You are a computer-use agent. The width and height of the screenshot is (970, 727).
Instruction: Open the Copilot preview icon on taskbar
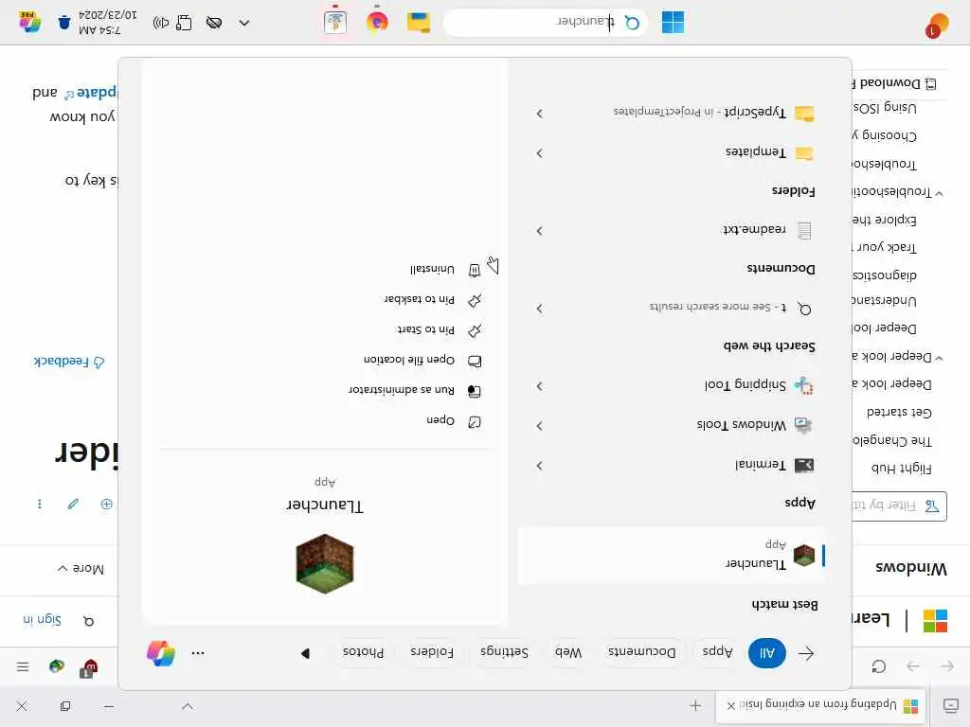point(29,23)
